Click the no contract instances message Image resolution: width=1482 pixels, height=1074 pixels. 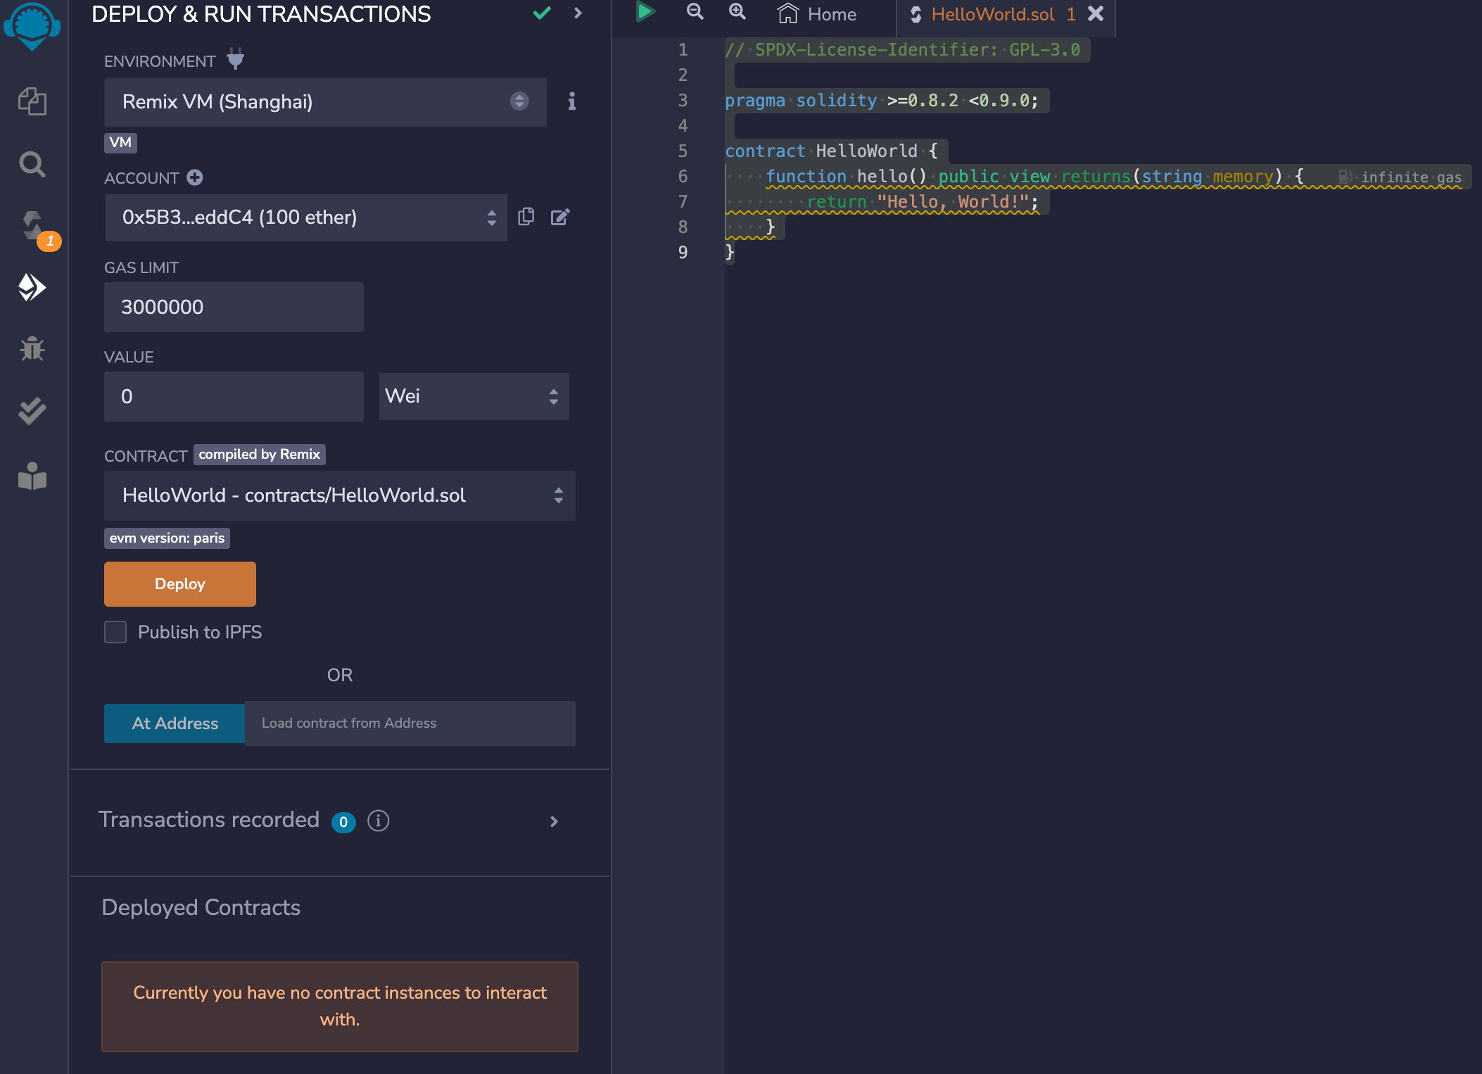(x=340, y=1006)
